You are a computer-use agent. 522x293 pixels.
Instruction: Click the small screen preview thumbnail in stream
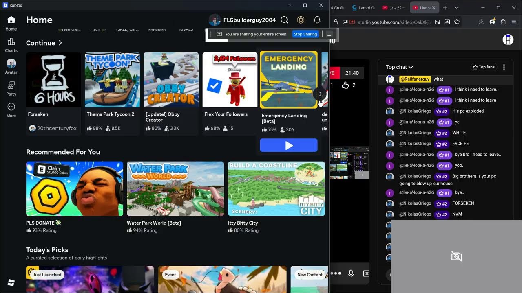pyautogui.click(x=349, y=163)
